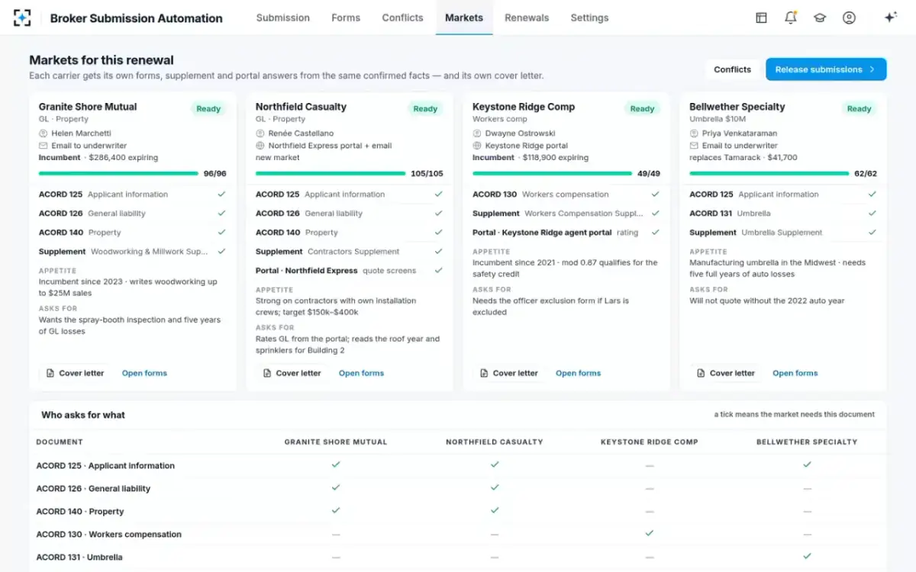The width and height of the screenshot is (916, 572).
Task: Click the 'ACORD 131 · Umbrella' table row label
Action: [79, 557]
